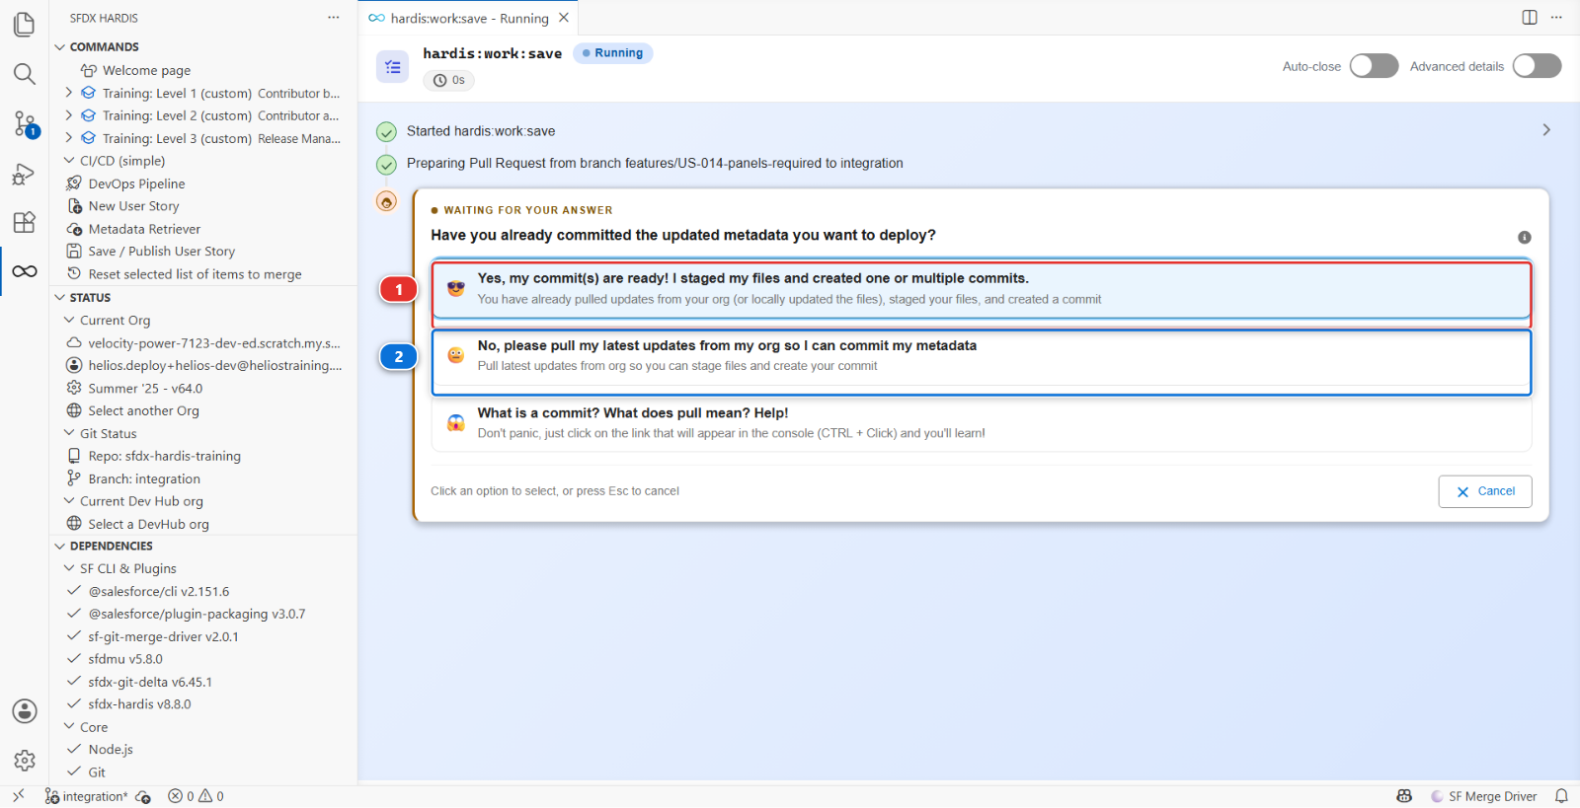
Task: Click the info icon next to the question
Action: point(1525,237)
